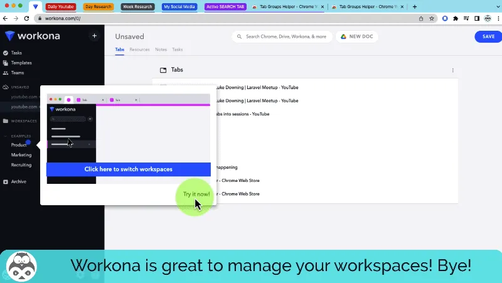
Task: Open Templates in the sidebar
Action: point(21,63)
